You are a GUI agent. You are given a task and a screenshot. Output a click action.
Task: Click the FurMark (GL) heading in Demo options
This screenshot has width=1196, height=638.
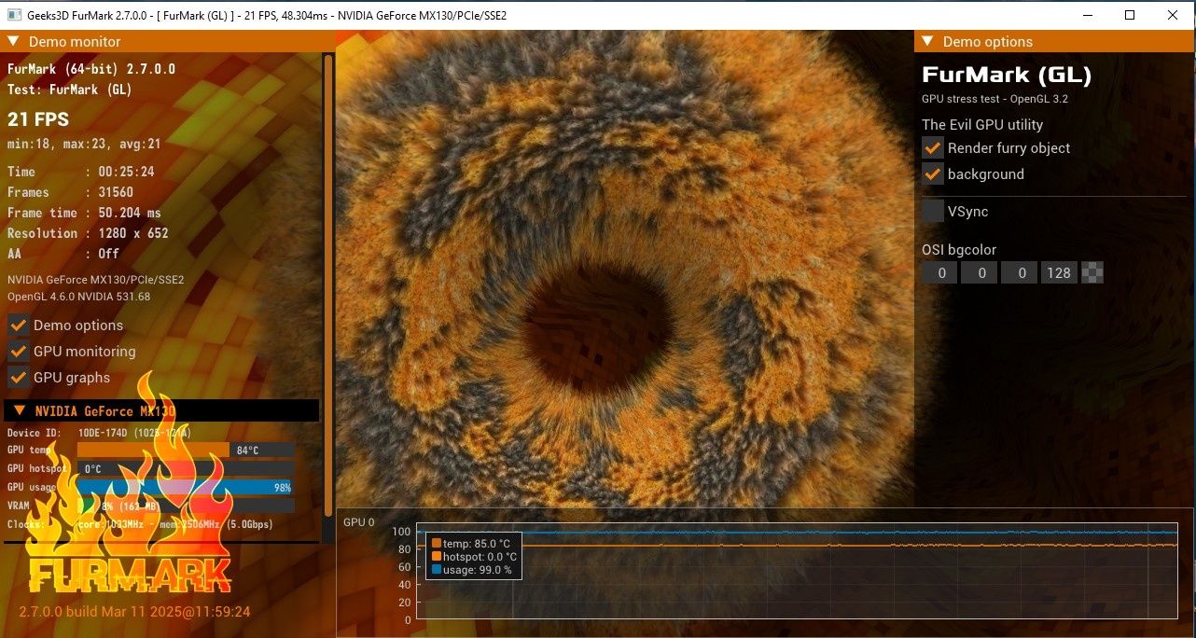pos(1007,75)
